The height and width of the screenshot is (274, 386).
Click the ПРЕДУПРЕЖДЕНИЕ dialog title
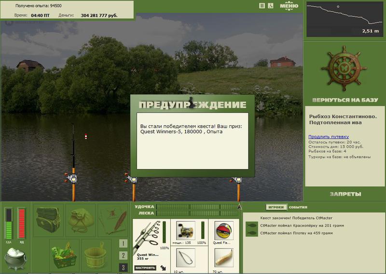[193, 104]
